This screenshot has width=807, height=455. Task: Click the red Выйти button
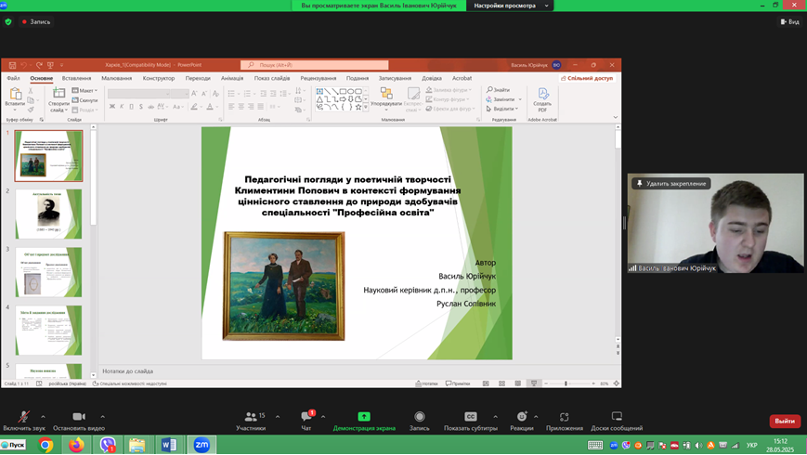785,421
